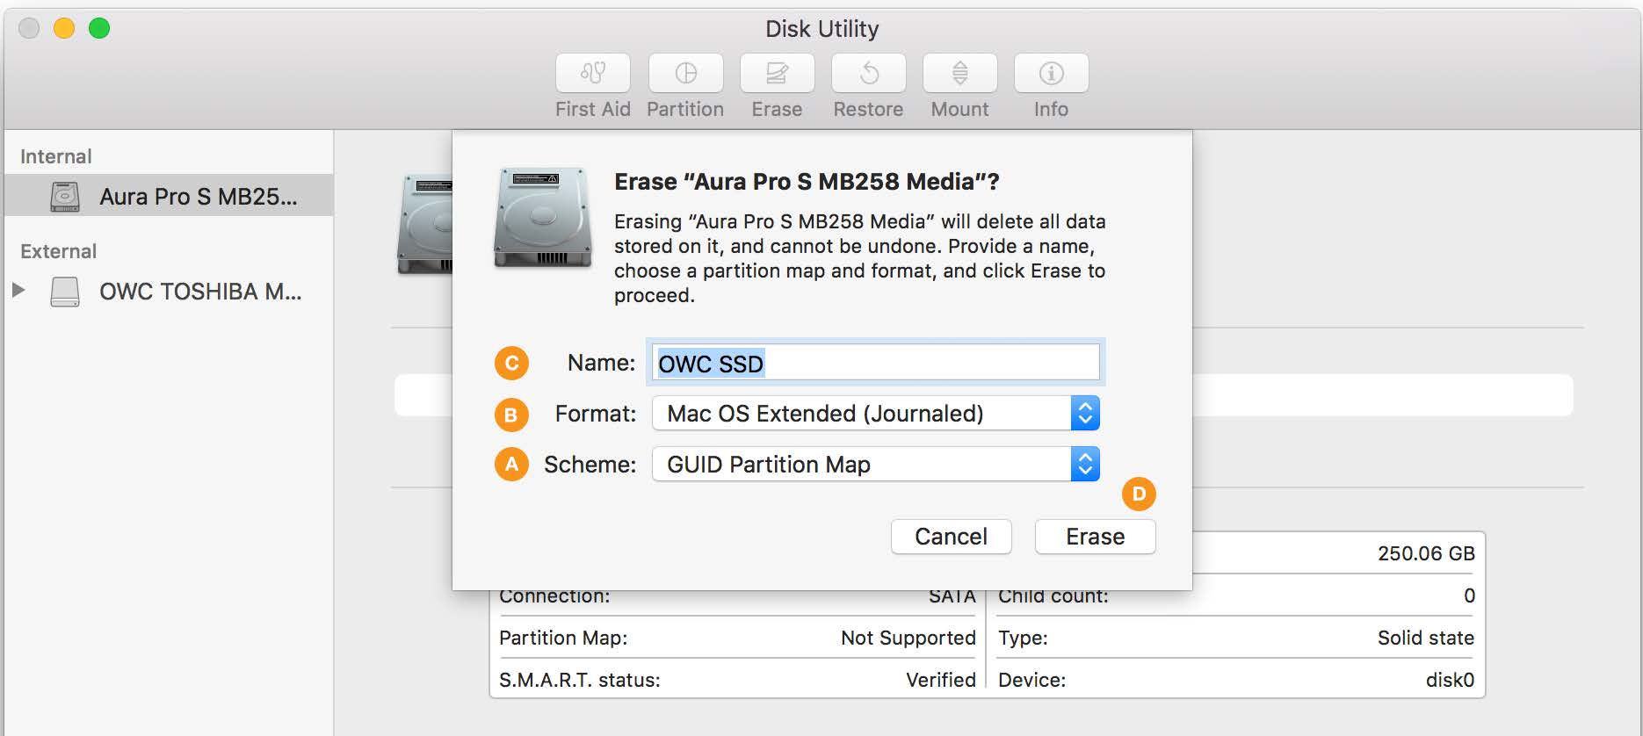Open the Info toolbar icon
1643x736 pixels.
1051,74
